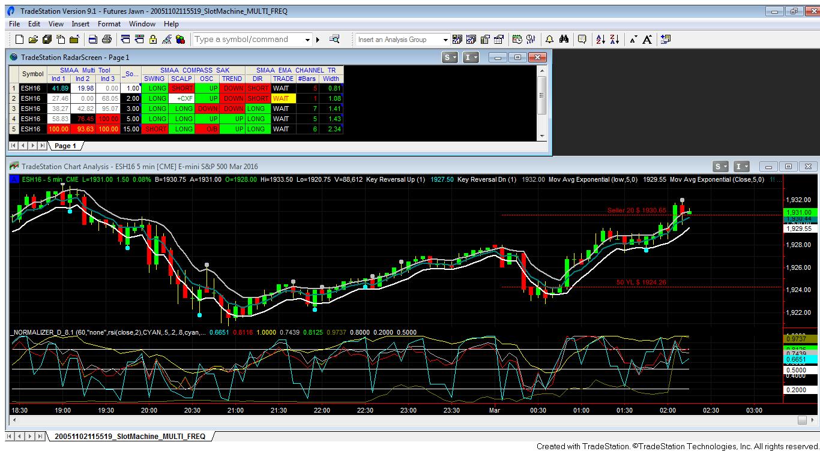Click the New document icon in toolbar
Viewport: 820px width, 451px height.
point(19,40)
